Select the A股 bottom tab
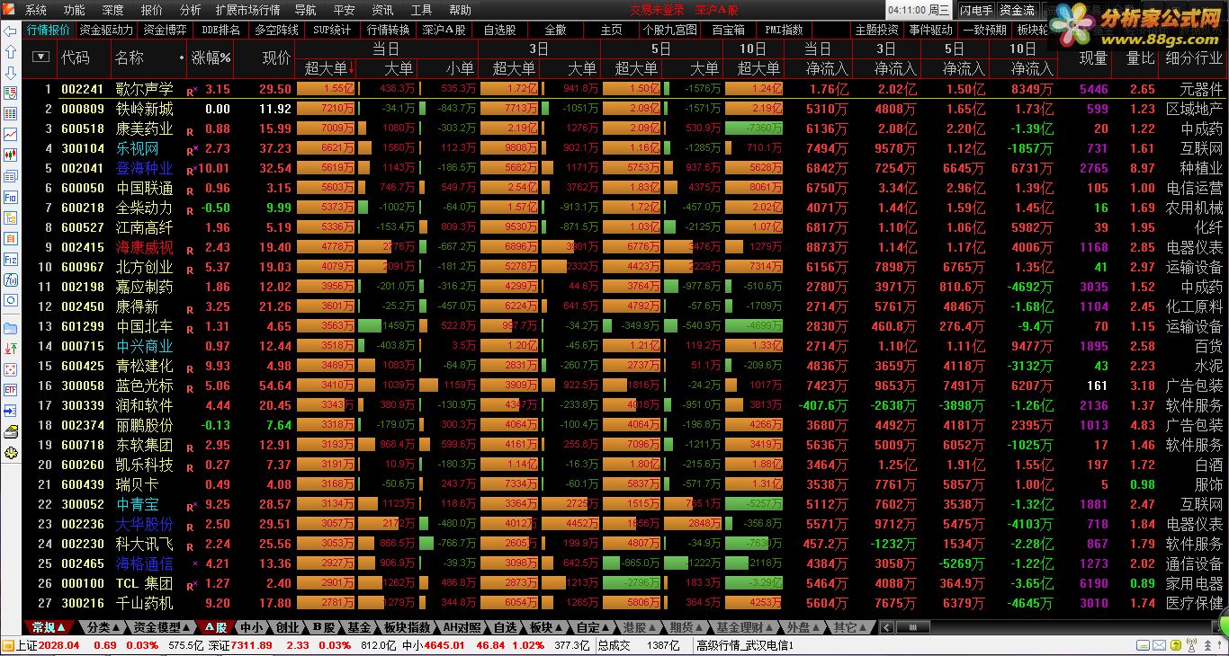The height and width of the screenshot is (656, 1229). [x=215, y=627]
